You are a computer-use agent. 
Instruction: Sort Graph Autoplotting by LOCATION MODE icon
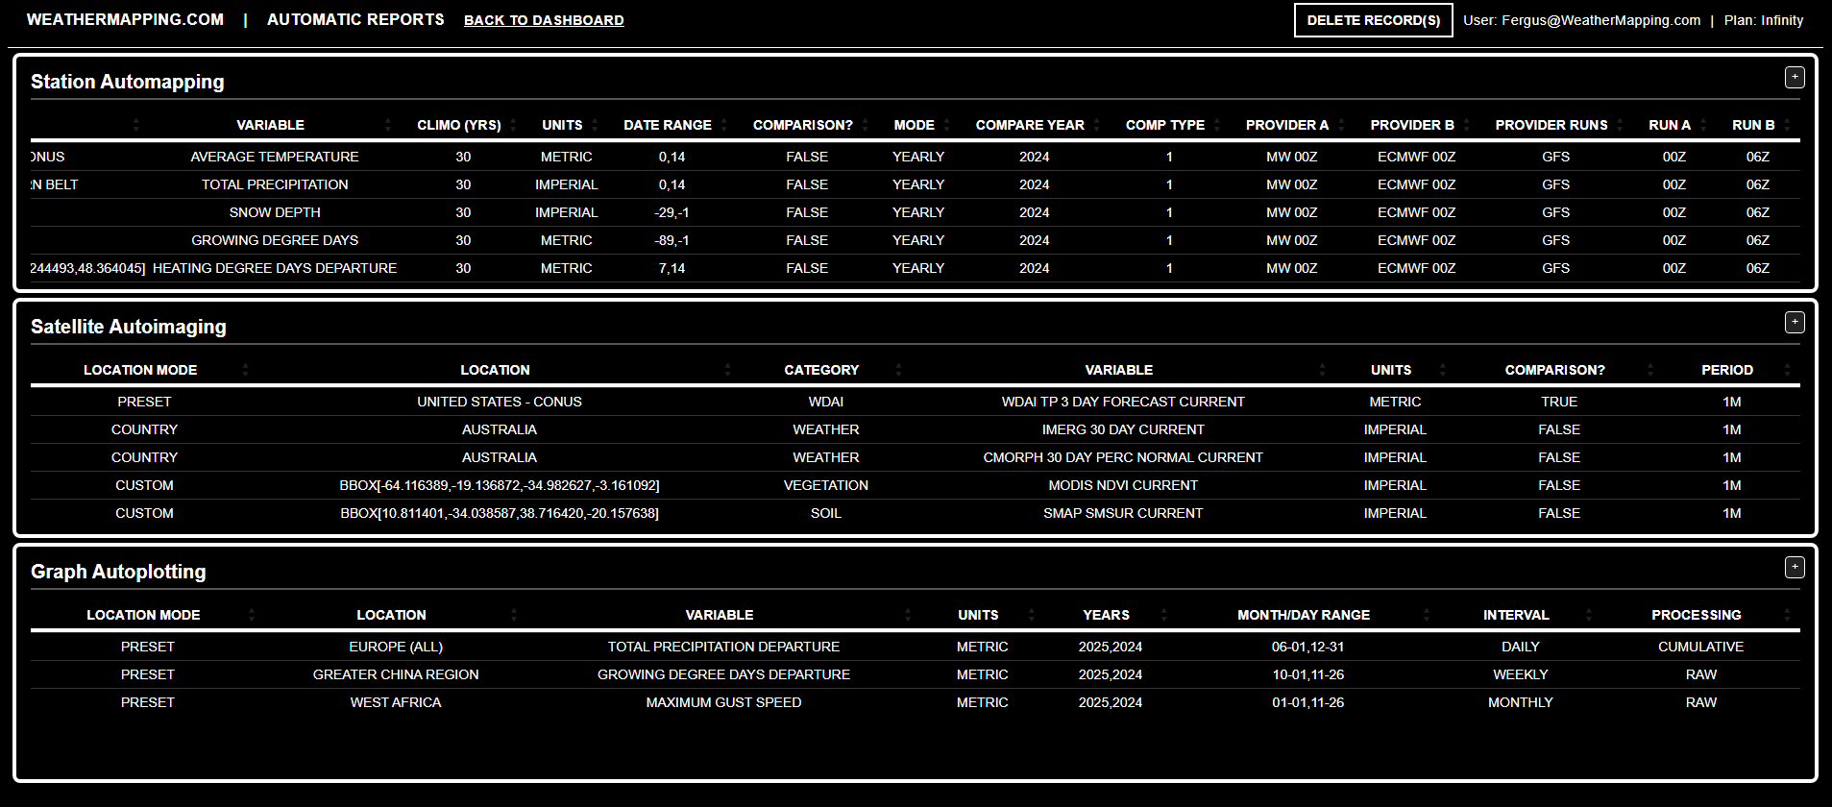[x=252, y=615]
